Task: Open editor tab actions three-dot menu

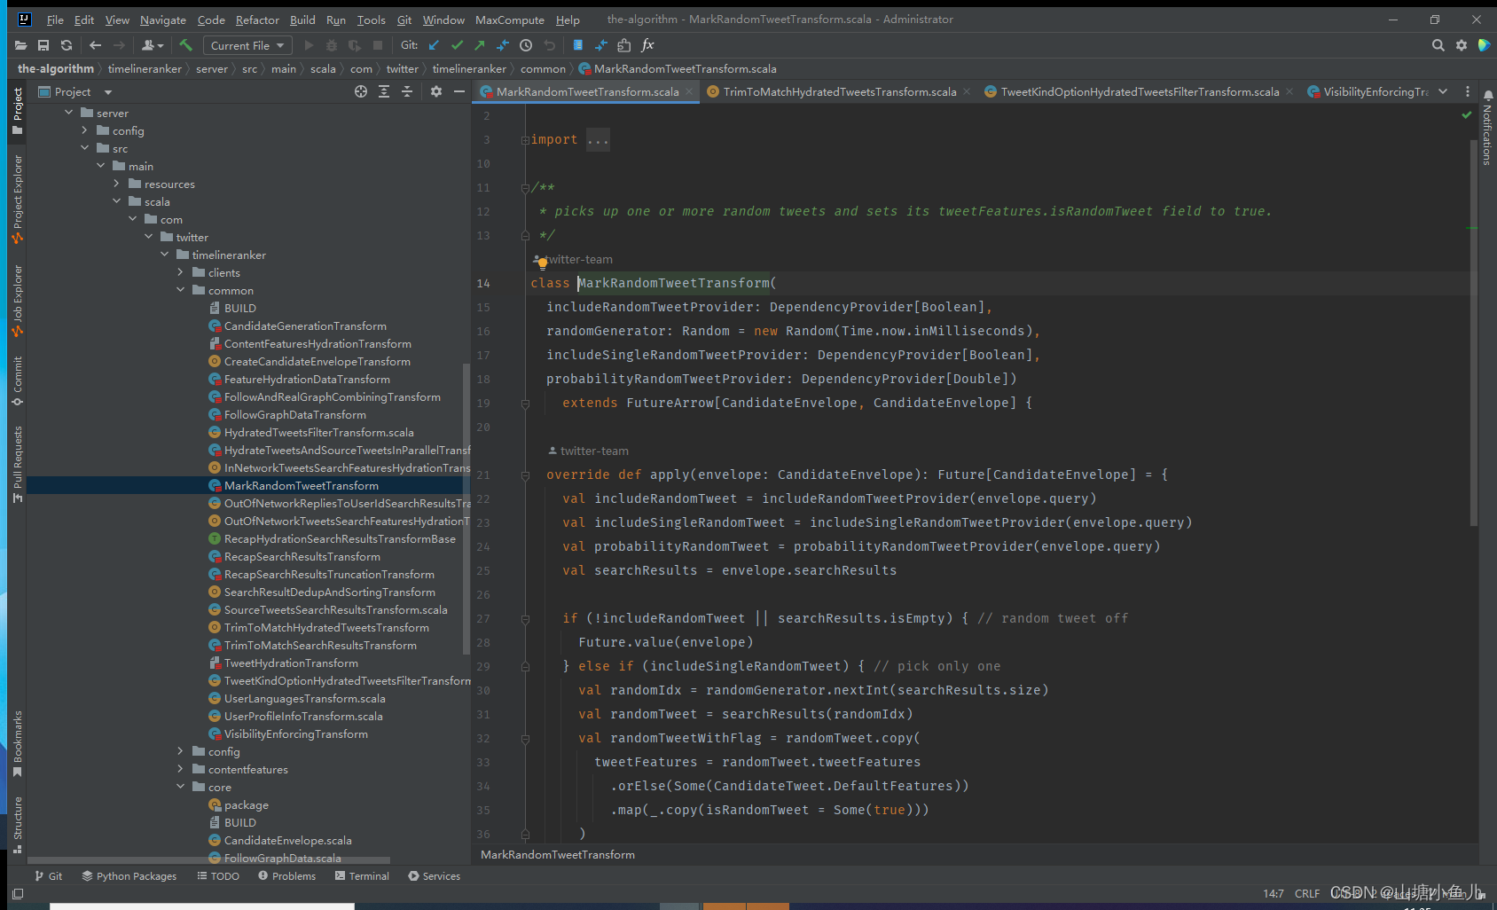Action: [x=1467, y=91]
